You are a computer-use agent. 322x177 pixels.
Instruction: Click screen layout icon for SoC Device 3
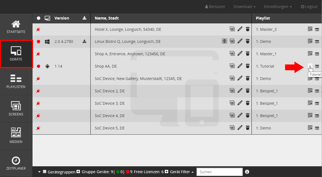pos(232,103)
